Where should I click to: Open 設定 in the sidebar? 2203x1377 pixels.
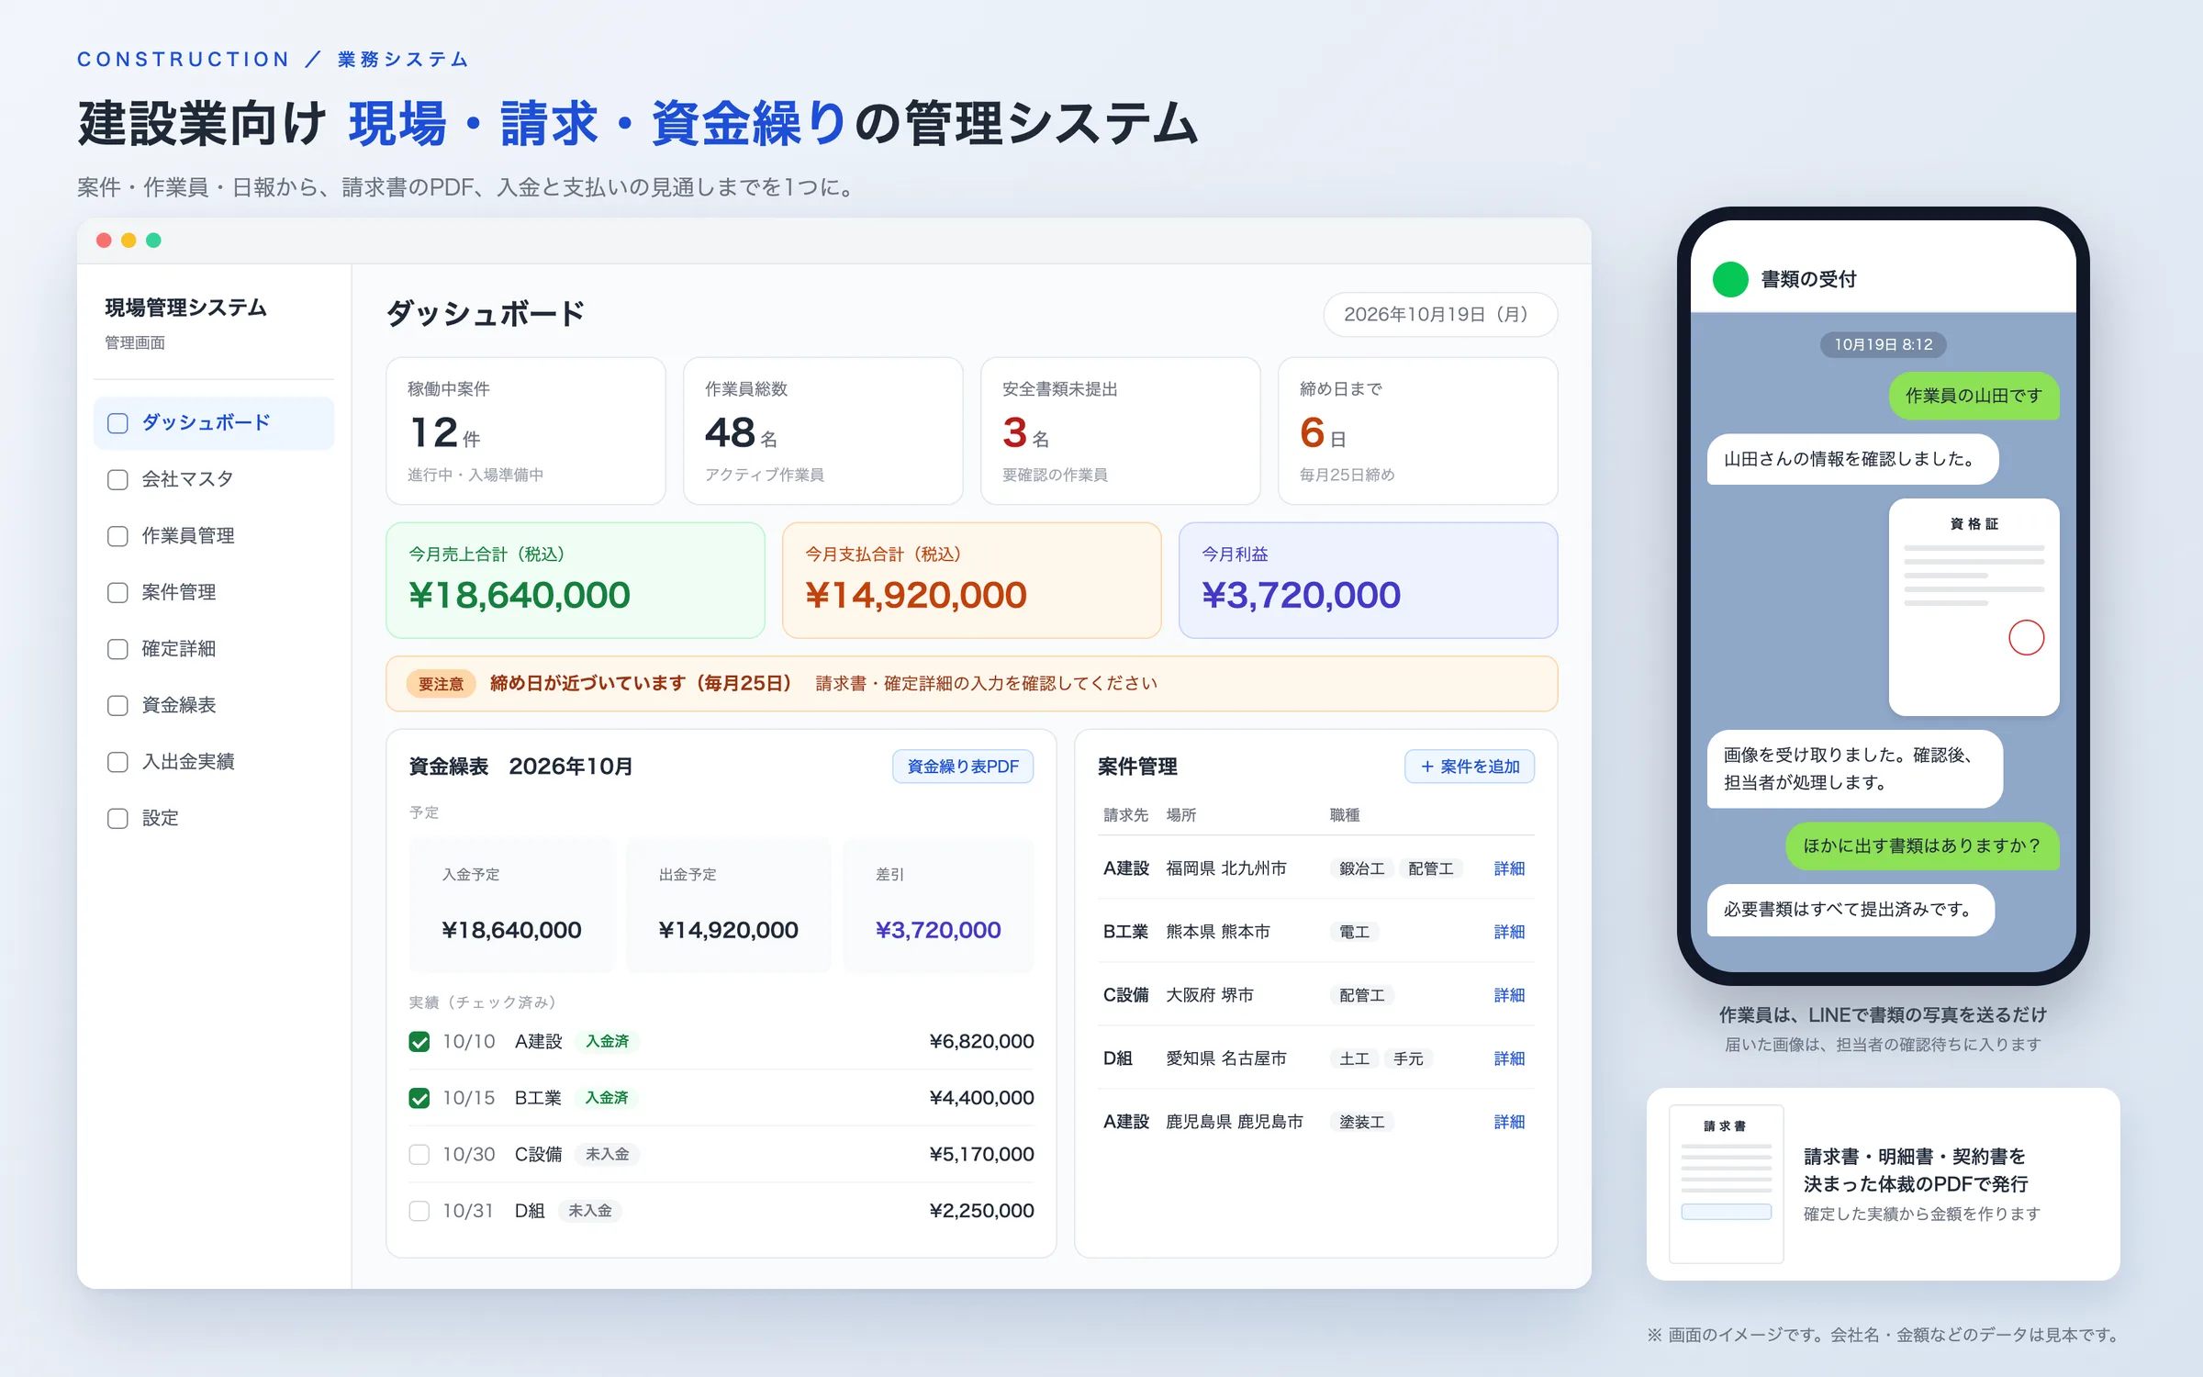click(214, 818)
